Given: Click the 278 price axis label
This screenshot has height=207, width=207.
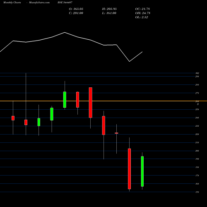Looking at the screenshot, I should pyautogui.click(x=197, y=93).
